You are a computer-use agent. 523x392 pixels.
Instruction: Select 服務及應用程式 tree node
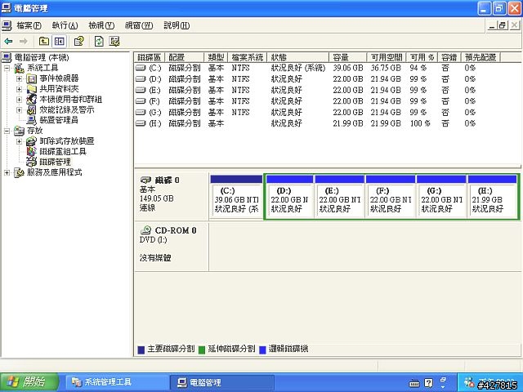[x=55, y=172]
